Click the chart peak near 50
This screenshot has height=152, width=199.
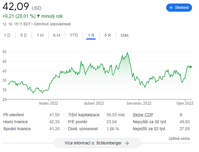(128, 52)
